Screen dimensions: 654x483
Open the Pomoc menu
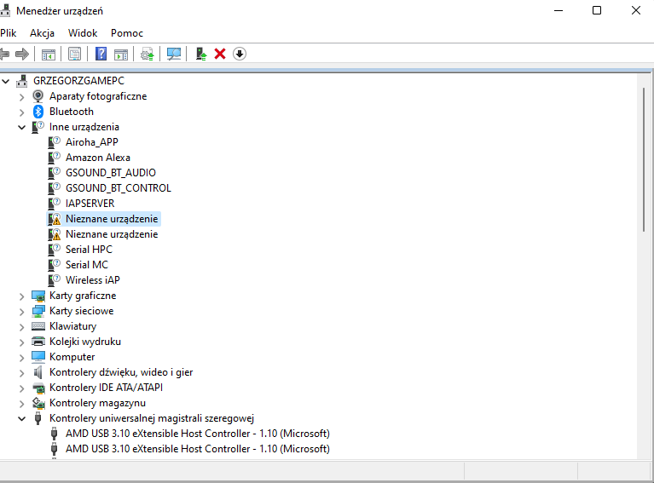click(127, 33)
